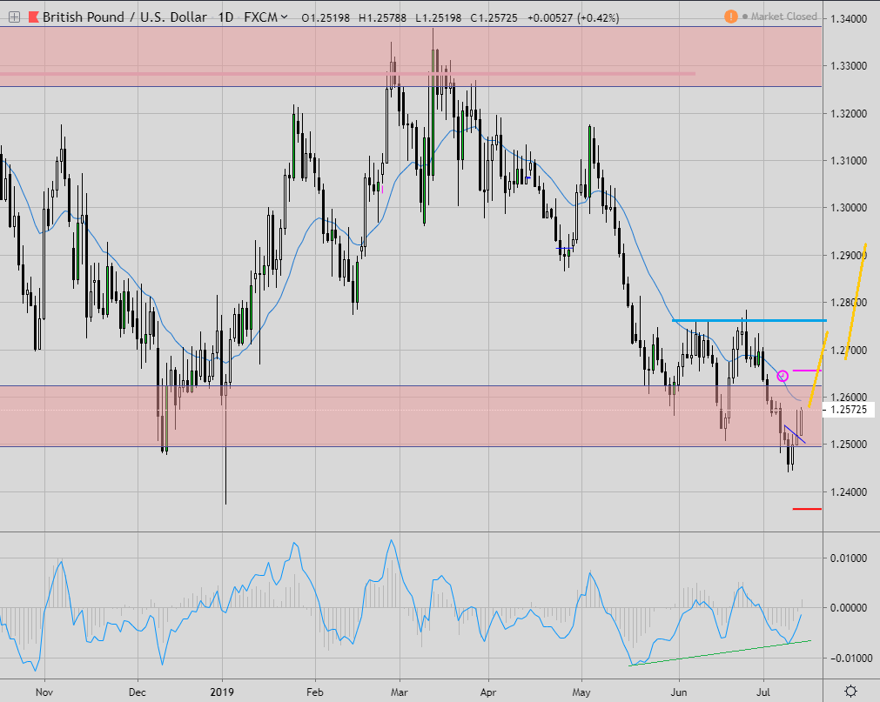Click the Jul label on time axis
Screen dimensions: 880x702
tap(763, 692)
